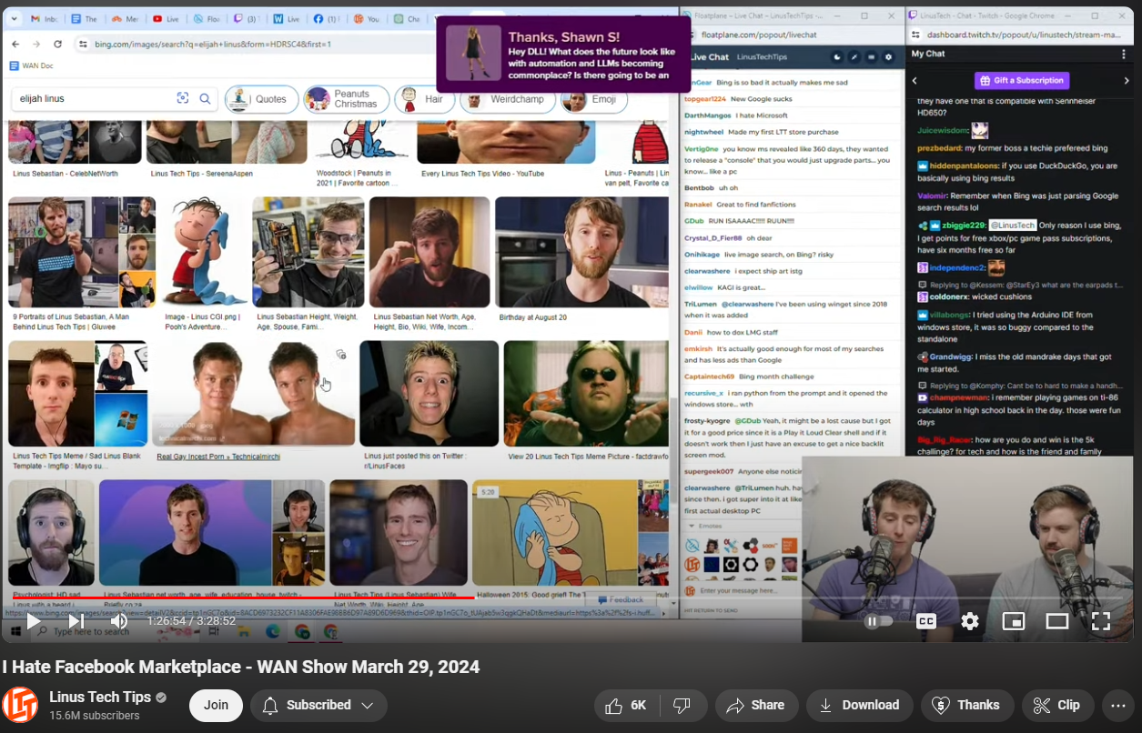Click the Join membership button
Image resolution: width=1142 pixels, height=733 pixels.
coord(216,705)
